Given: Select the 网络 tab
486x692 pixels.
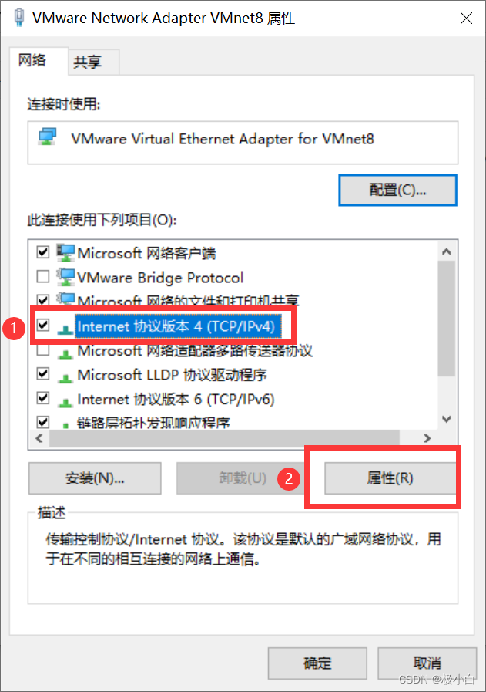Looking at the screenshot, I should tap(32, 60).
